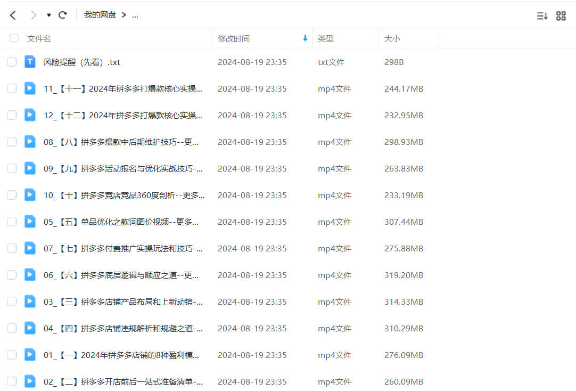The height and width of the screenshot is (391, 576).
Task: Check the box for video 12_【十二】
Action: pos(12,115)
